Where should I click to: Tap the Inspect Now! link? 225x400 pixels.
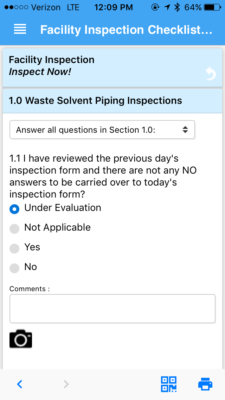pyautogui.click(x=40, y=72)
